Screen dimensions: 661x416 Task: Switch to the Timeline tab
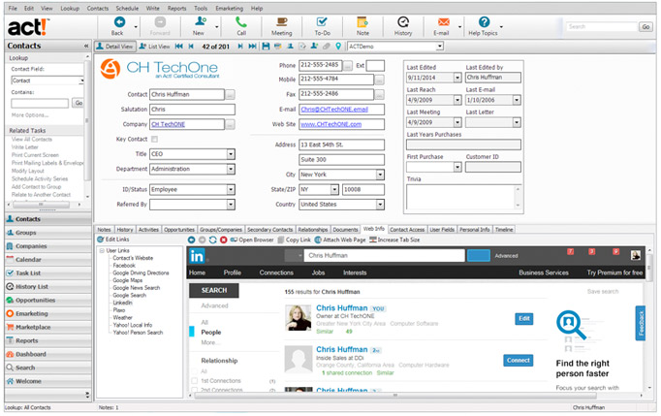[x=504, y=230]
